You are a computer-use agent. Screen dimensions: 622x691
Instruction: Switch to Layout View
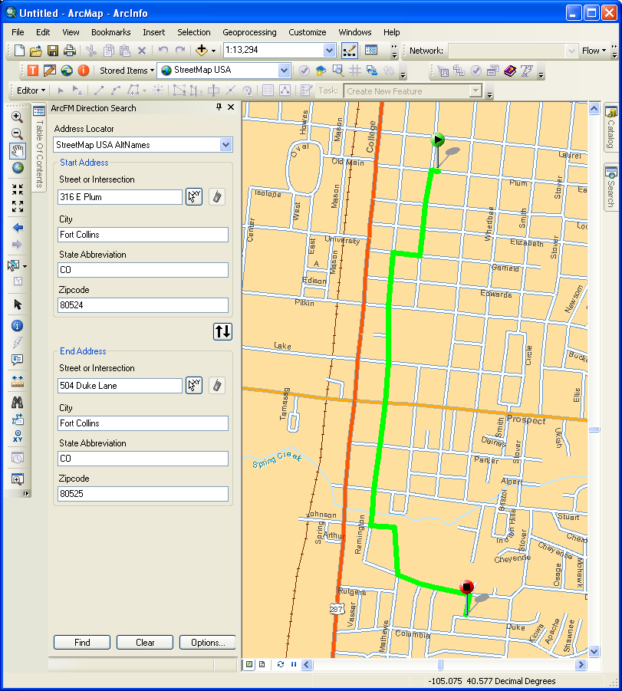(x=262, y=664)
